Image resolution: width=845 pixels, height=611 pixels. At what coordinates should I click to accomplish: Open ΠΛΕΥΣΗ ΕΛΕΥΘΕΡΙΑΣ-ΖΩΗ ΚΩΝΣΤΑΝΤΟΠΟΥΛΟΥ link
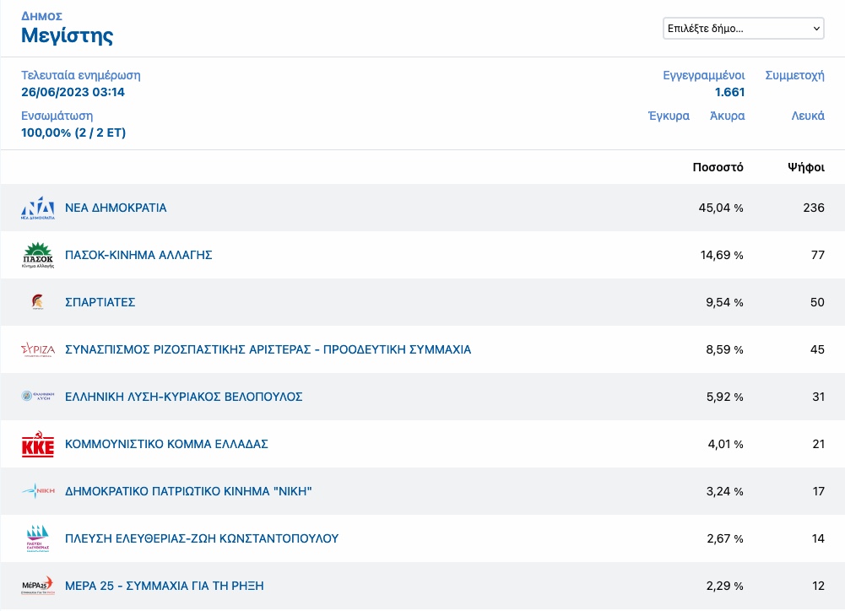(x=202, y=538)
